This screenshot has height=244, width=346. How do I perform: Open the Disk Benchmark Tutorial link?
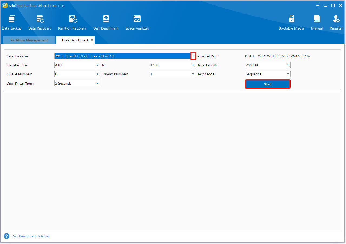tap(30, 236)
